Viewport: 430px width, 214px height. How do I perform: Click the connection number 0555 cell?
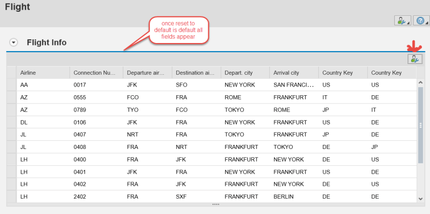96,98
